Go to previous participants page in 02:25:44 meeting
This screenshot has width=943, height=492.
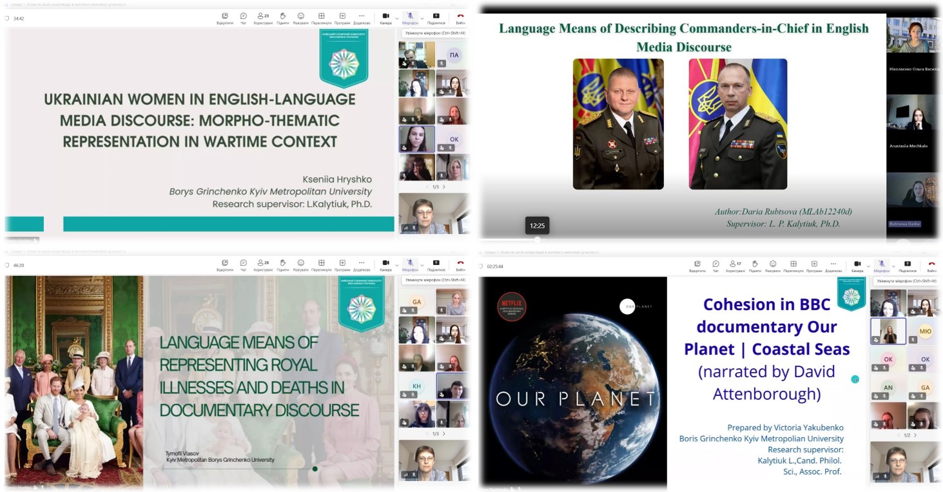click(898, 435)
